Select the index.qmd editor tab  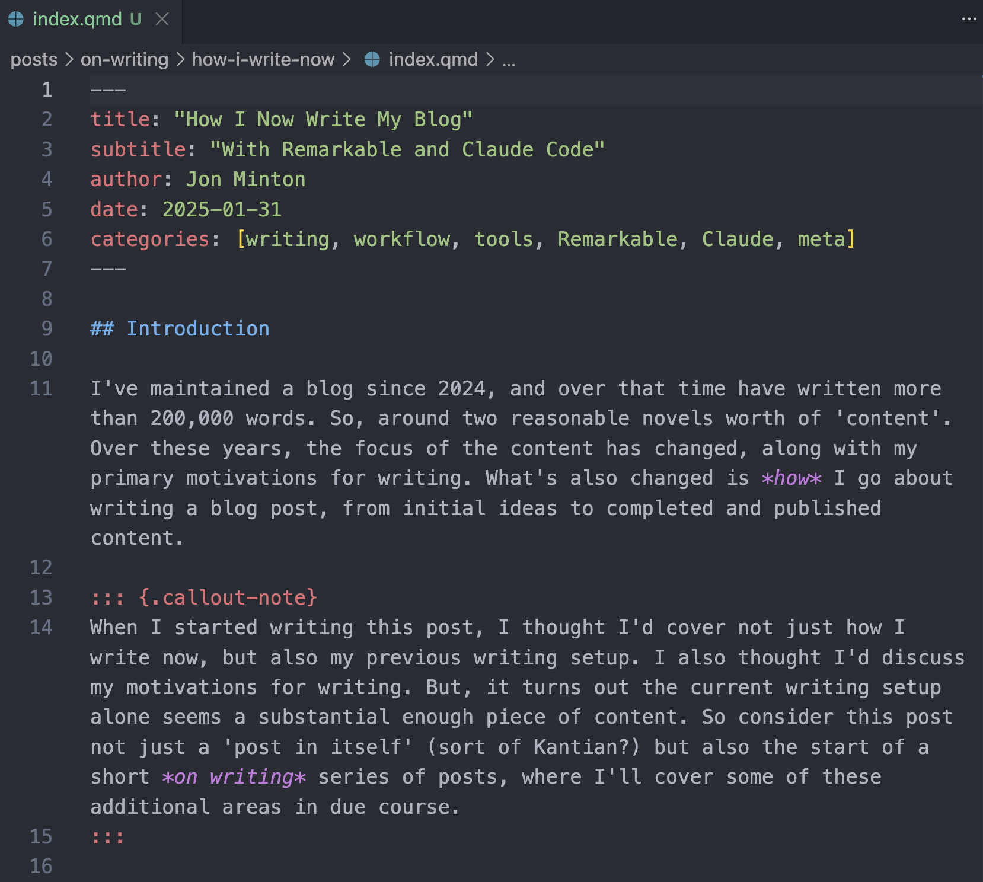point(77,20)
